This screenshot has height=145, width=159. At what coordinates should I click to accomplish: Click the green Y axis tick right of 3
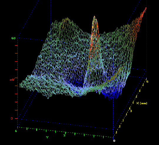click(x=75, y=134)
